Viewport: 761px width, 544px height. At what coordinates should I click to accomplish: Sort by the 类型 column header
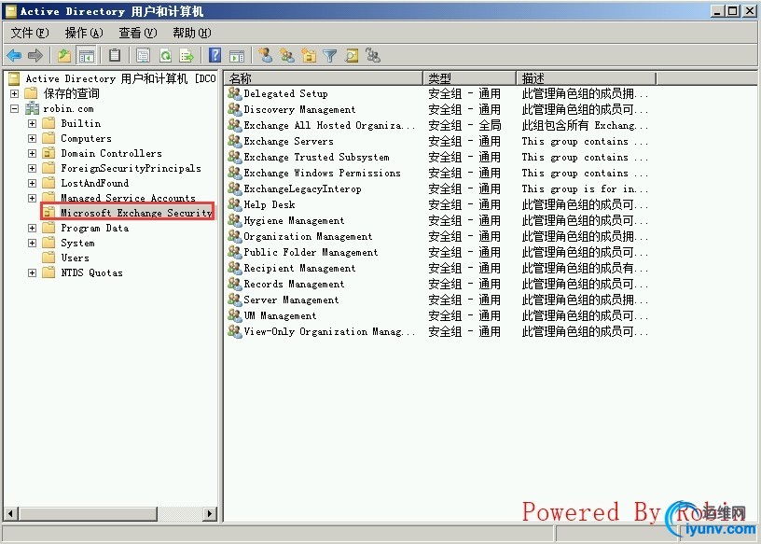pyautogui.click(x=470, y=78)
